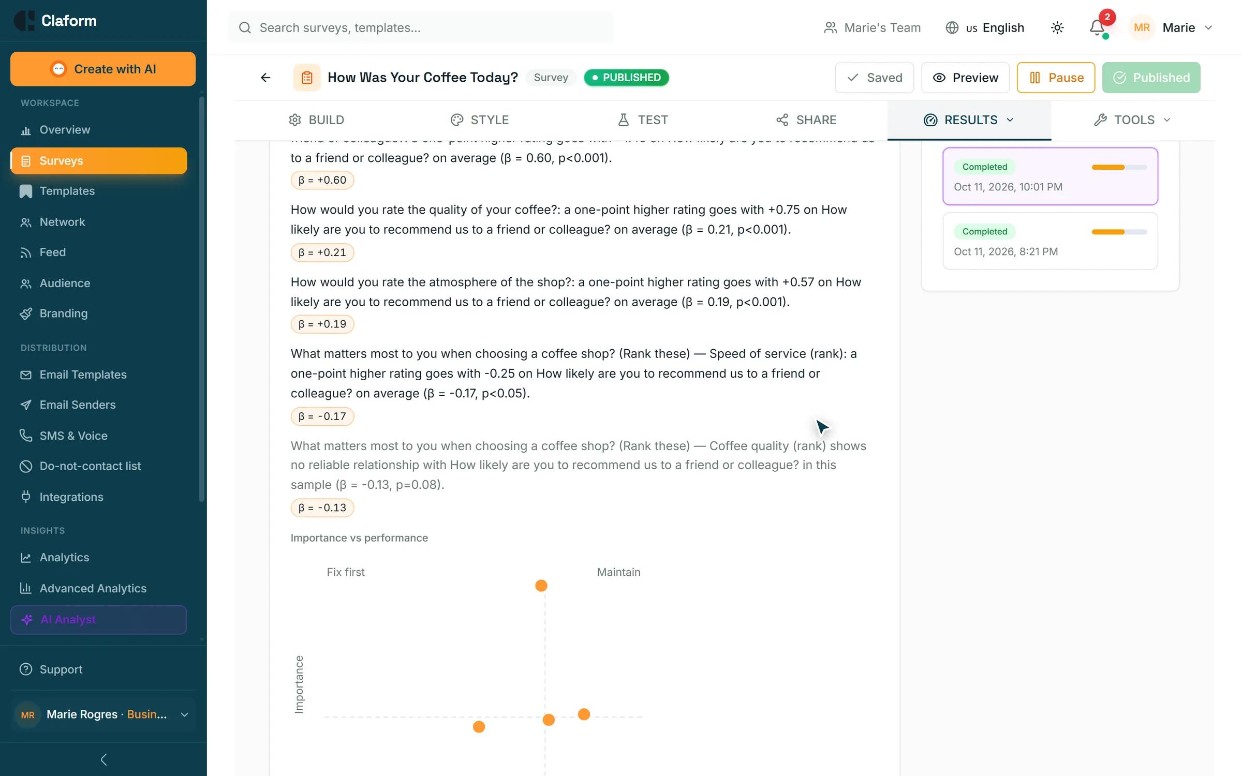Image resolution: width=1242 pixels, height=776 pixels.
Task: Open the US English language selector
Action: coord(985,27)
